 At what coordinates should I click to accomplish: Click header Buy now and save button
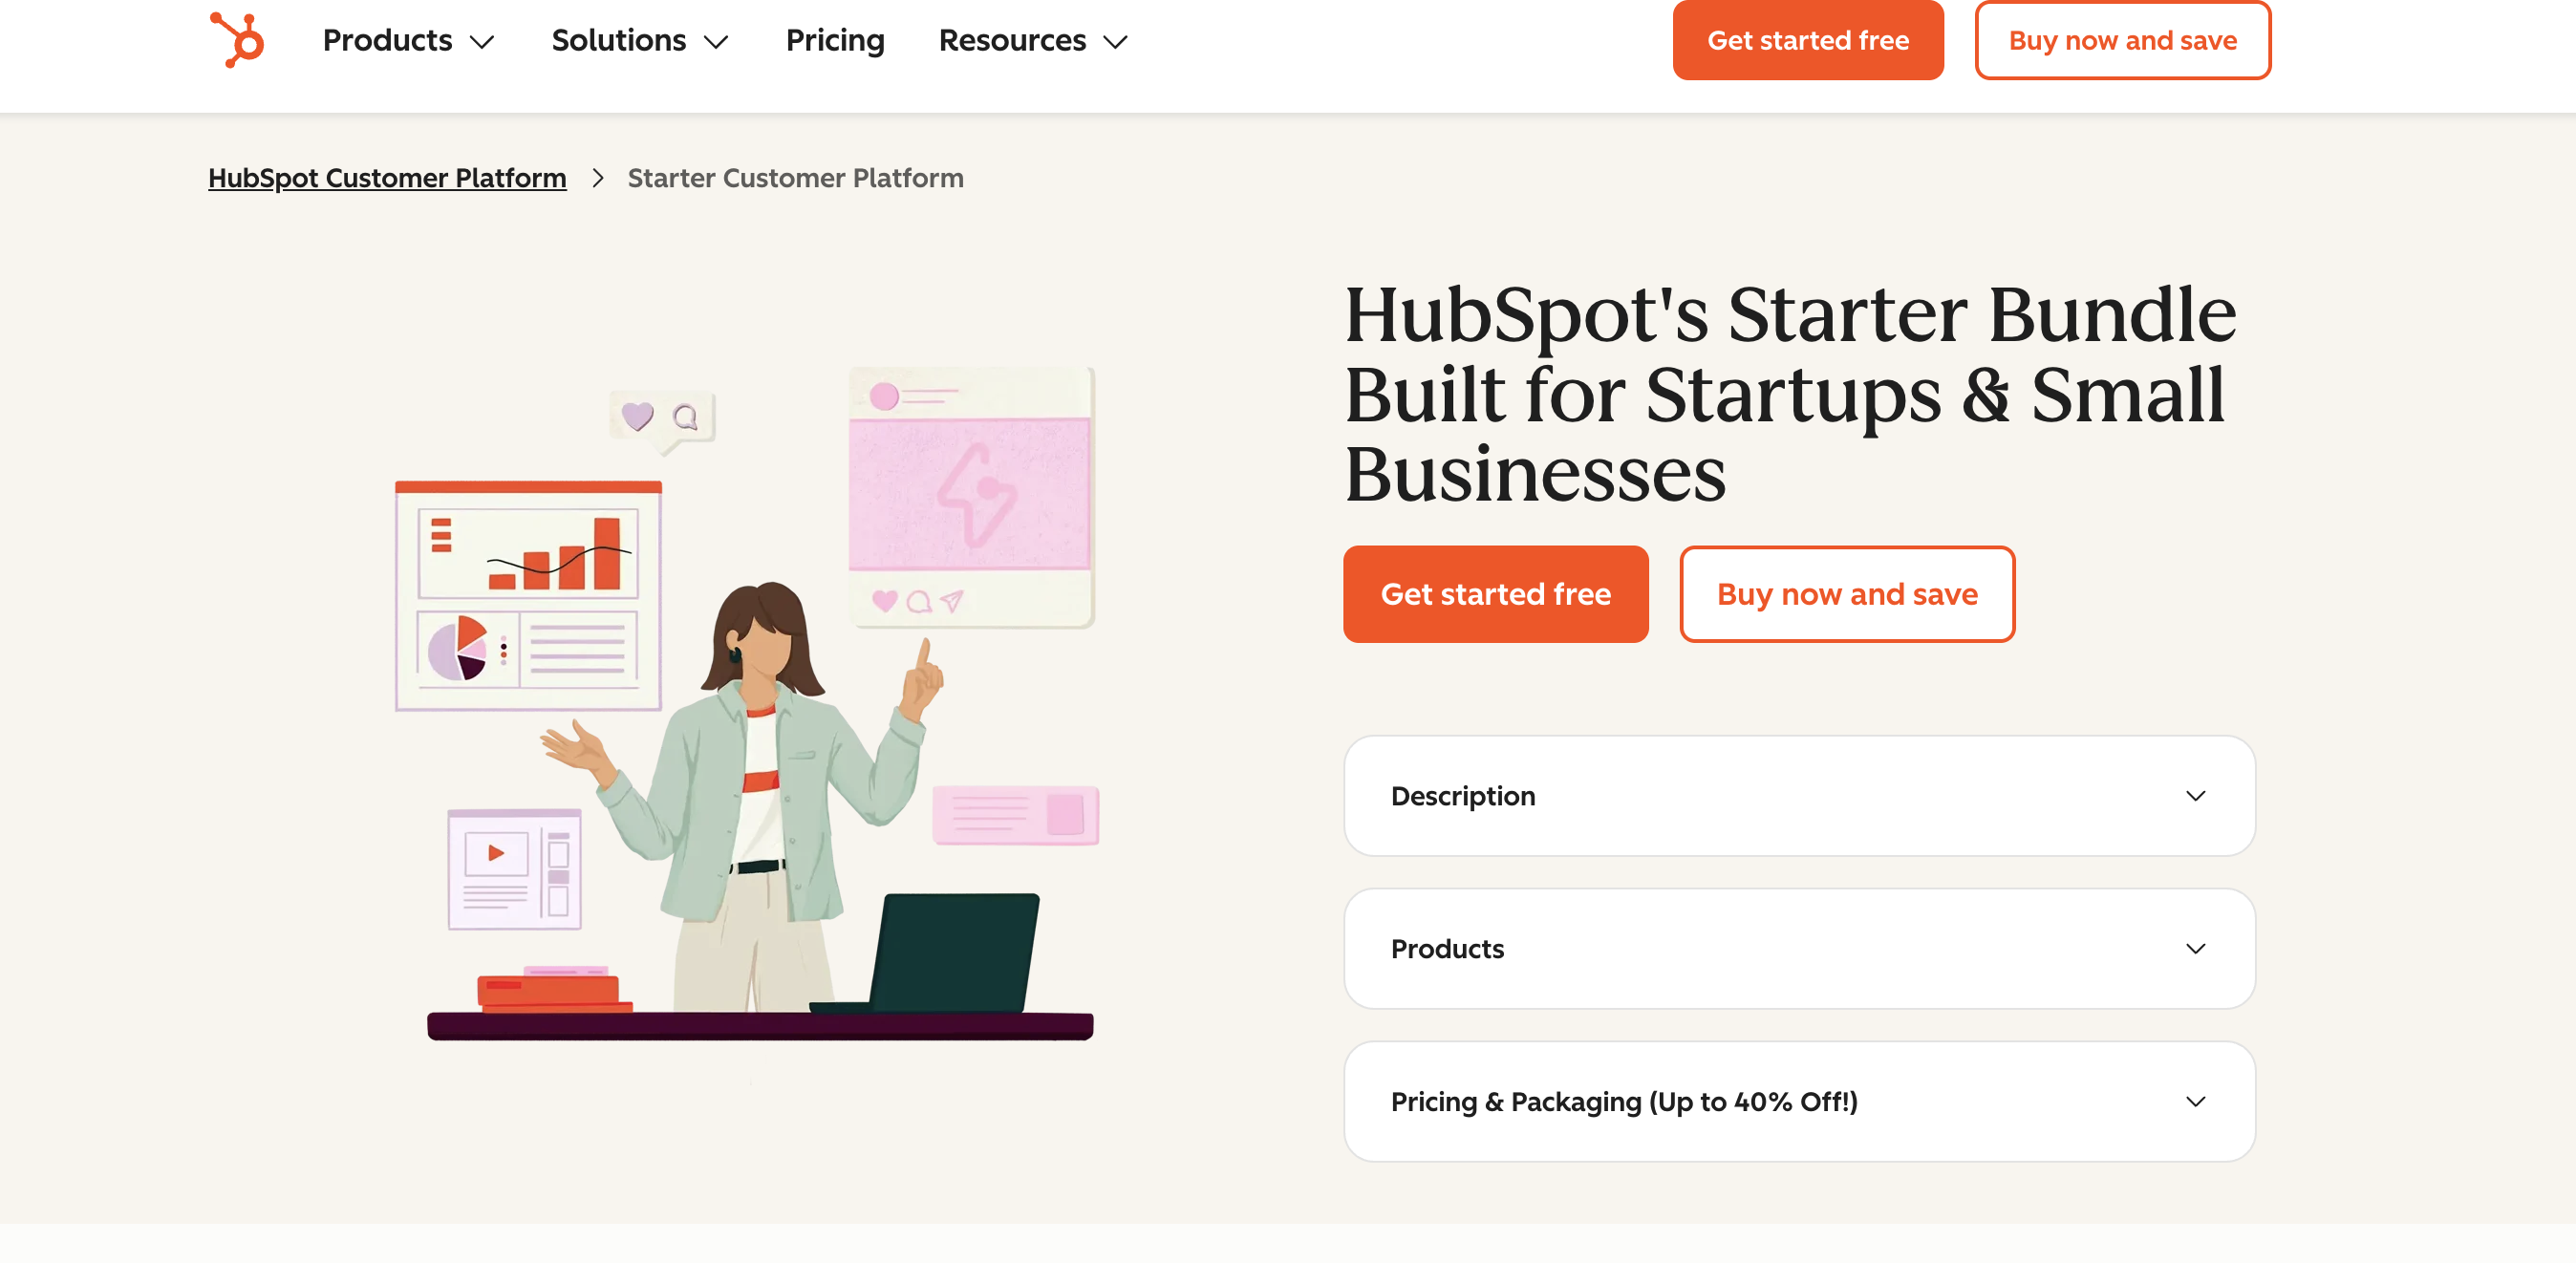point(2122,40)
